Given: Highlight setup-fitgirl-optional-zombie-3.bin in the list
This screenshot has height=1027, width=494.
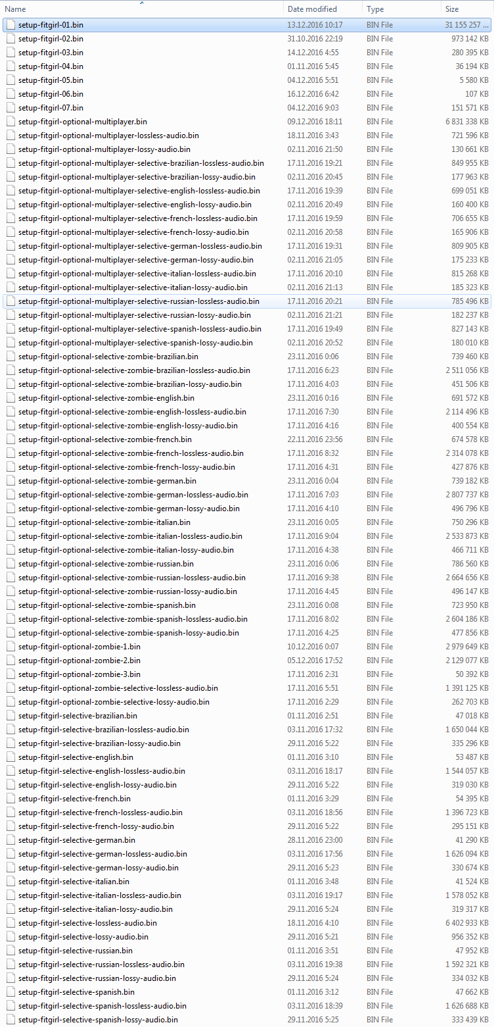Looking at the screenshot, I should tap(79, 674).
